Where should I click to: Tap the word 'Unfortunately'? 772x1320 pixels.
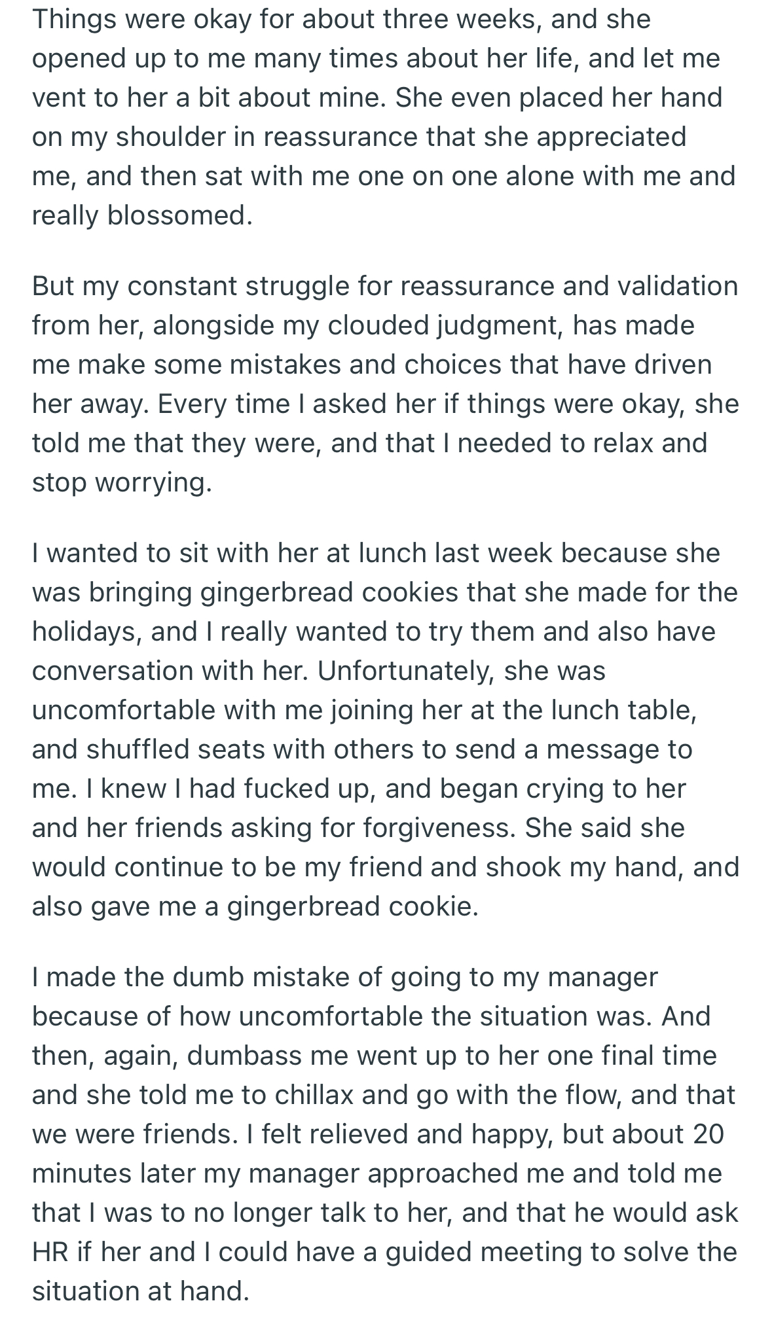405,671
